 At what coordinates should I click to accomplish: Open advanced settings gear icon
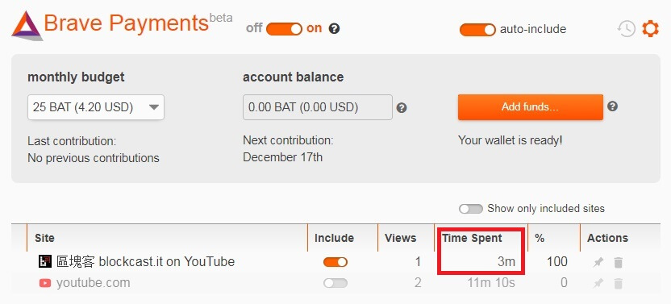(x=650, y=29)
